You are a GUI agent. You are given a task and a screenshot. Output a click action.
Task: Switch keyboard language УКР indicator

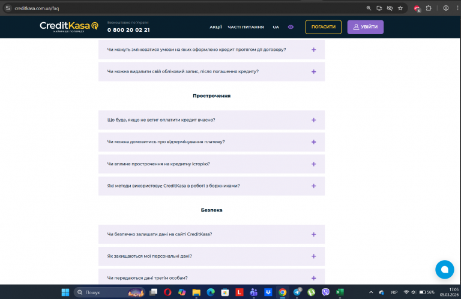pyautogui.click(x=394, y=292)
